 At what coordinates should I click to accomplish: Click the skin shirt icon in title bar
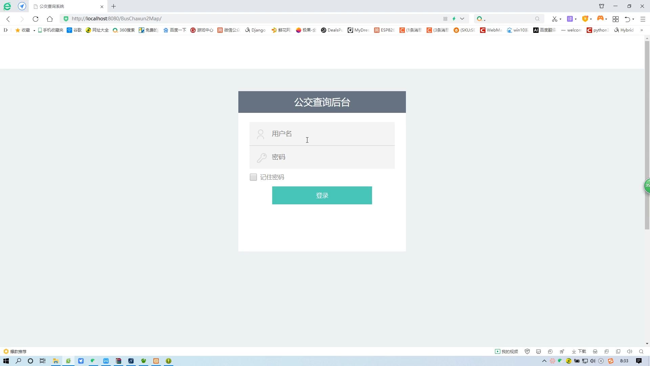pyautogui.click(x=602, y=6)
